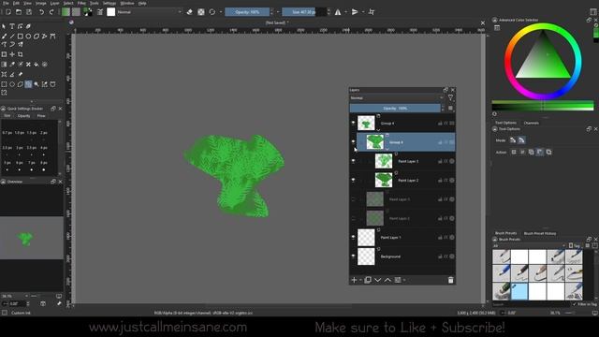
Task: Select the Rectangle shape tool
Action: click(20, 37)
